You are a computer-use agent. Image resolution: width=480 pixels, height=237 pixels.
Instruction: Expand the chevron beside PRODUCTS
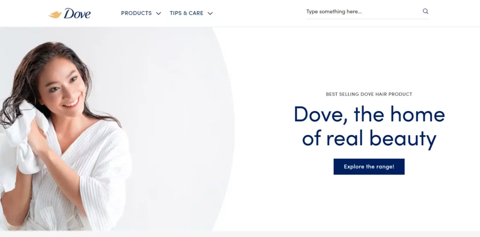pos(158,14)
